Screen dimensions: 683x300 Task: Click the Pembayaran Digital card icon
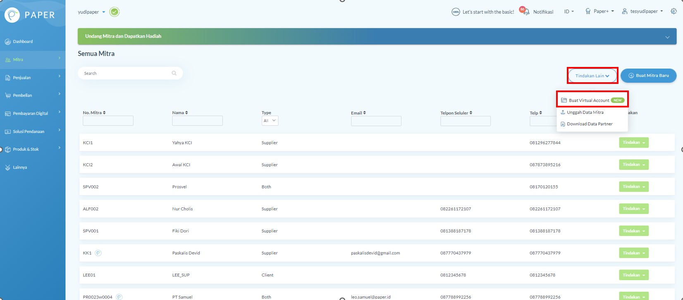7,114
